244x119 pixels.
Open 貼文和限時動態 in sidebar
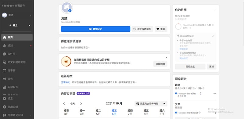(x=17, y=62)
